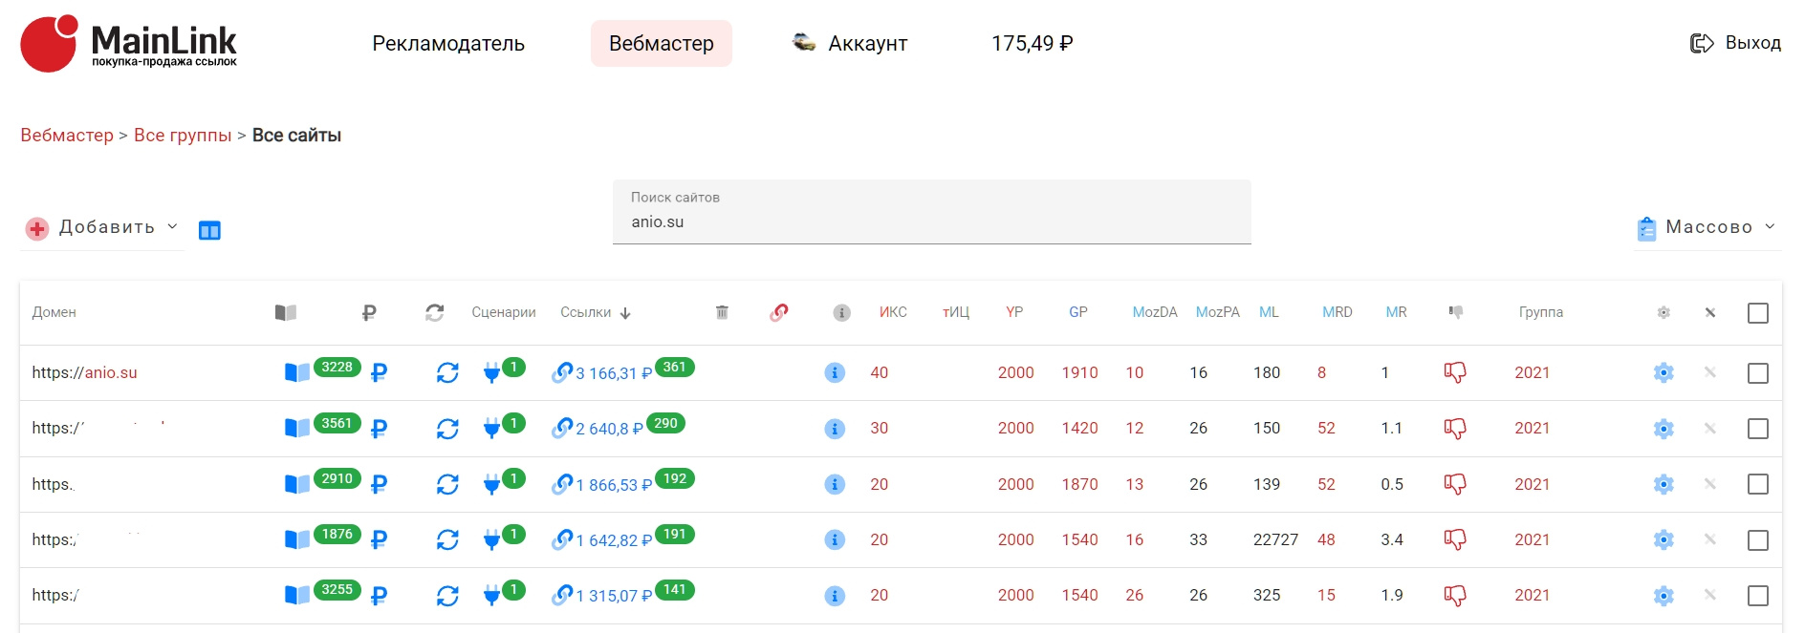Sort table by Ссылки column
1805x633 pixels.
596,312
